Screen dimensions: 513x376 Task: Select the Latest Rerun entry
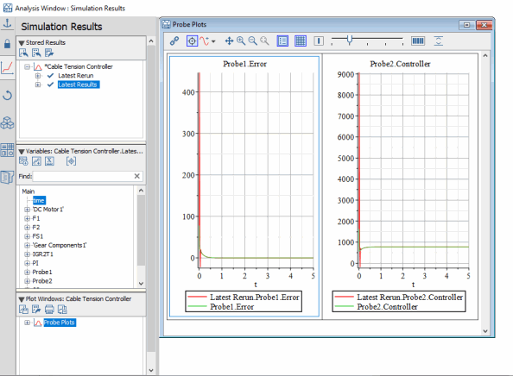click(76, 76)
